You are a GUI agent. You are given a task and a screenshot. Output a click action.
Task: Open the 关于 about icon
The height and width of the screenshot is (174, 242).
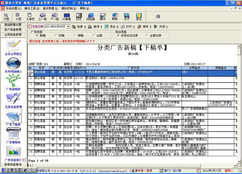[x=126, y=17]
